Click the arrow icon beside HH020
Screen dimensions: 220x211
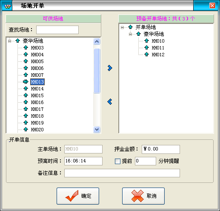[26, 129]
